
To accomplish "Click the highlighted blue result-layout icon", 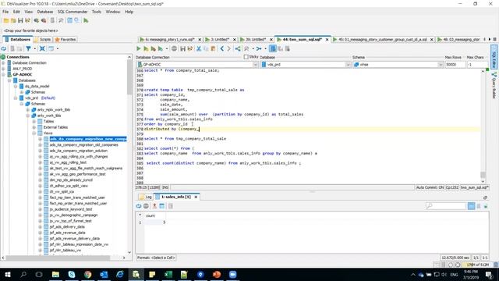I will [x=273, y=48].
